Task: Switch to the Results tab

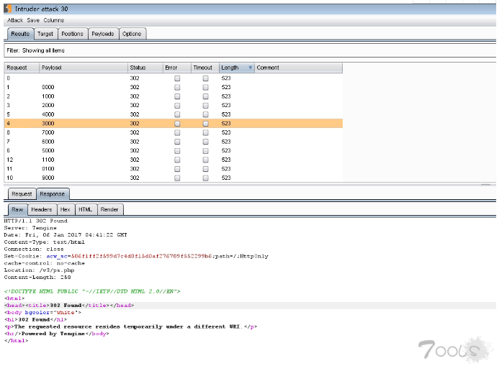Action: click(20, 34)
